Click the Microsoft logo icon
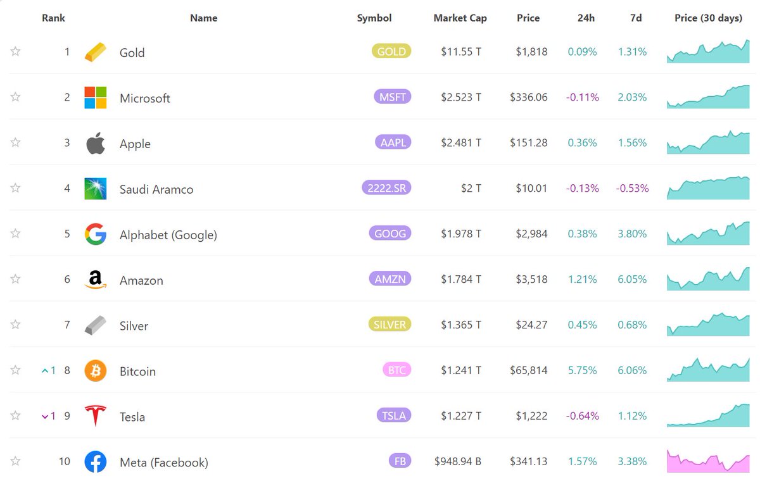760x481 pixels. click(96, 97)
